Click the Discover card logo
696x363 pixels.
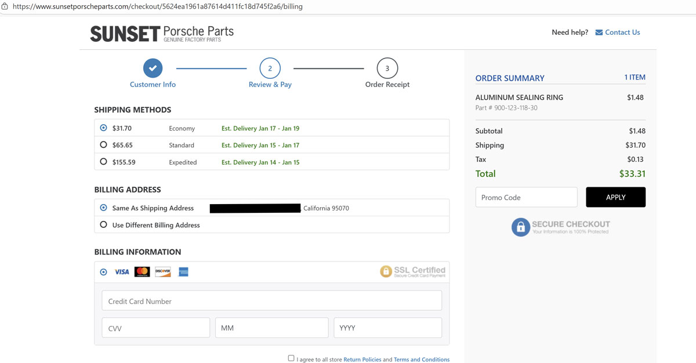click(x=162, y=272)
